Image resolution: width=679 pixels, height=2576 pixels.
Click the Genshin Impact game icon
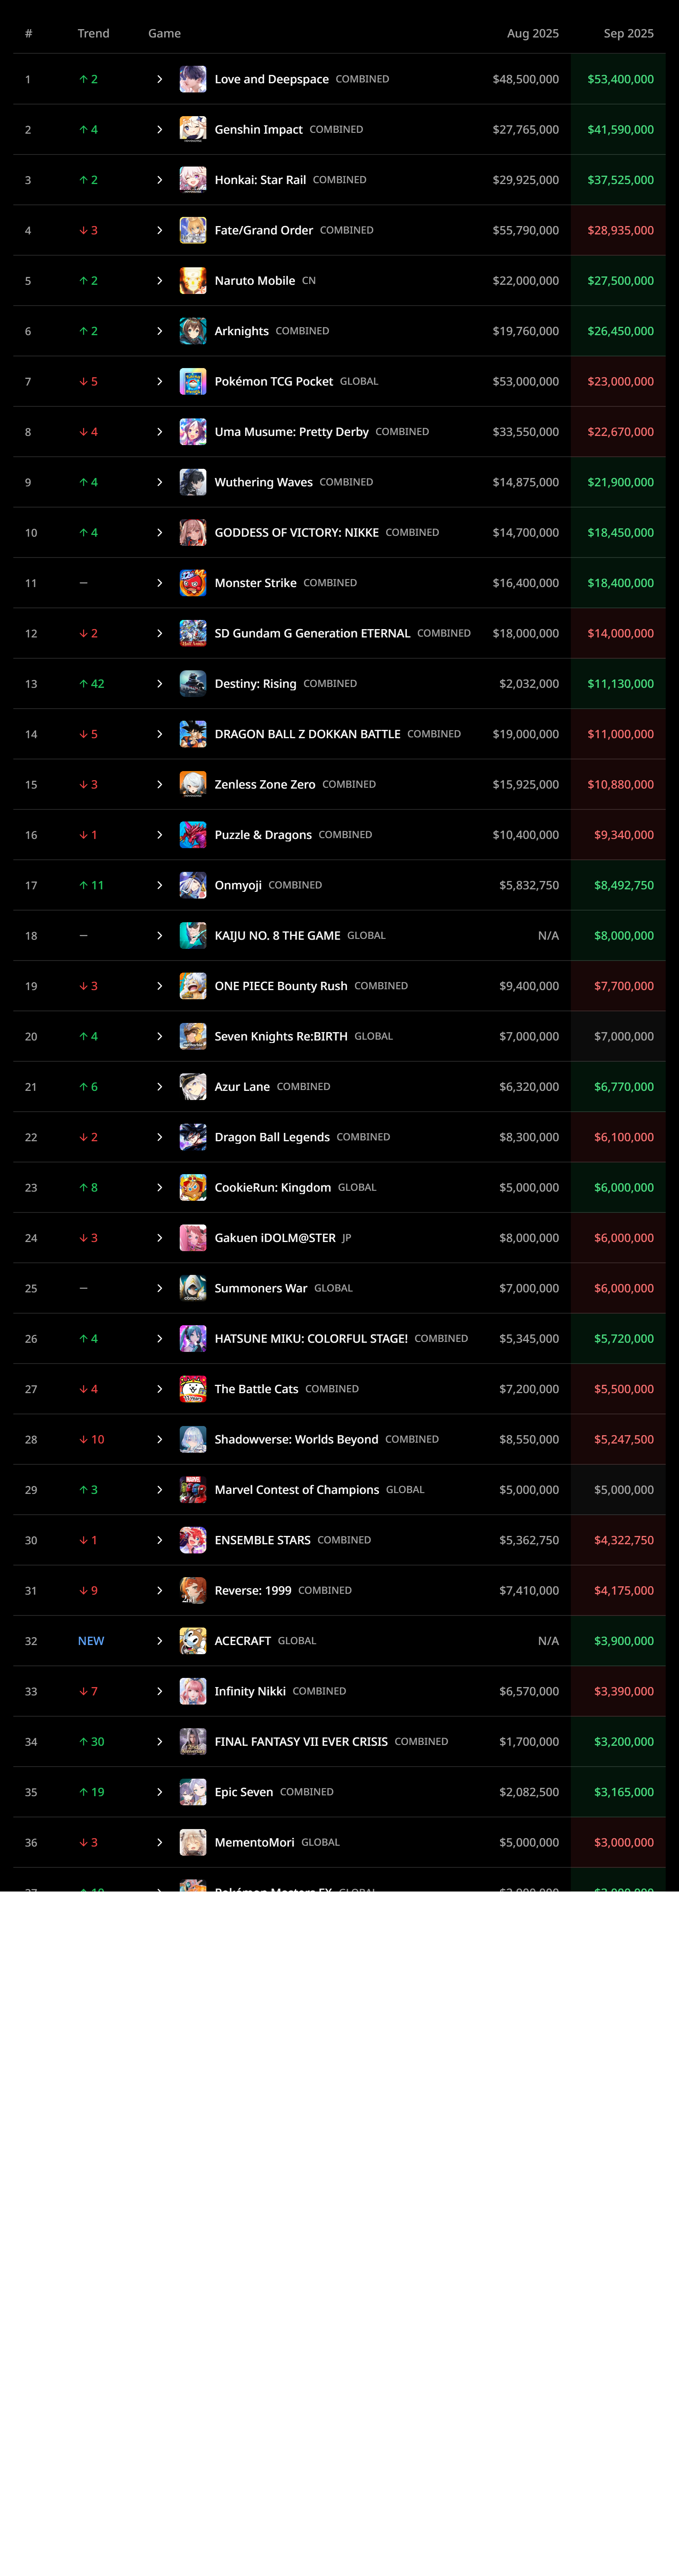click(x=193, y=129)
